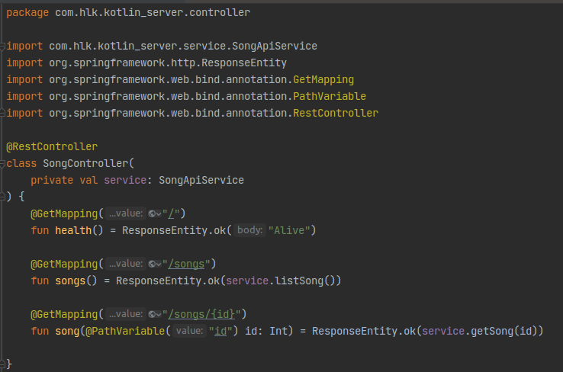Click the fold marker beside the ") {" line
Image resolution: width=563 pixels, height=372 pixels.
point(4,197)
